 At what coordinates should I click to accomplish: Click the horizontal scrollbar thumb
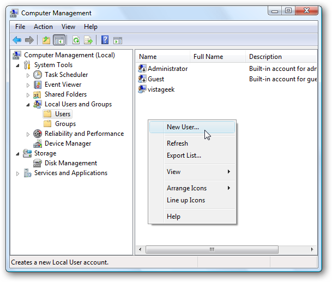pyautogui.click(x=212, y=249)
